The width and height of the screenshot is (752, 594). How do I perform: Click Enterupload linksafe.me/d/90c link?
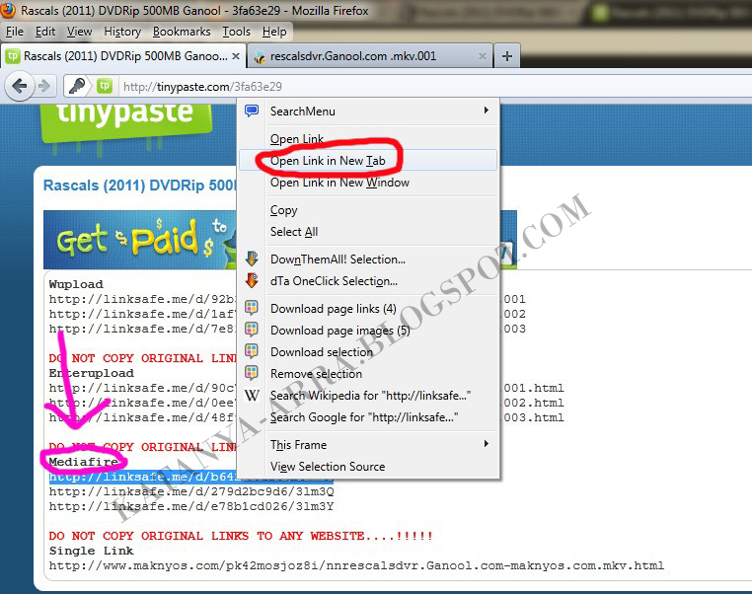(142, 388)
